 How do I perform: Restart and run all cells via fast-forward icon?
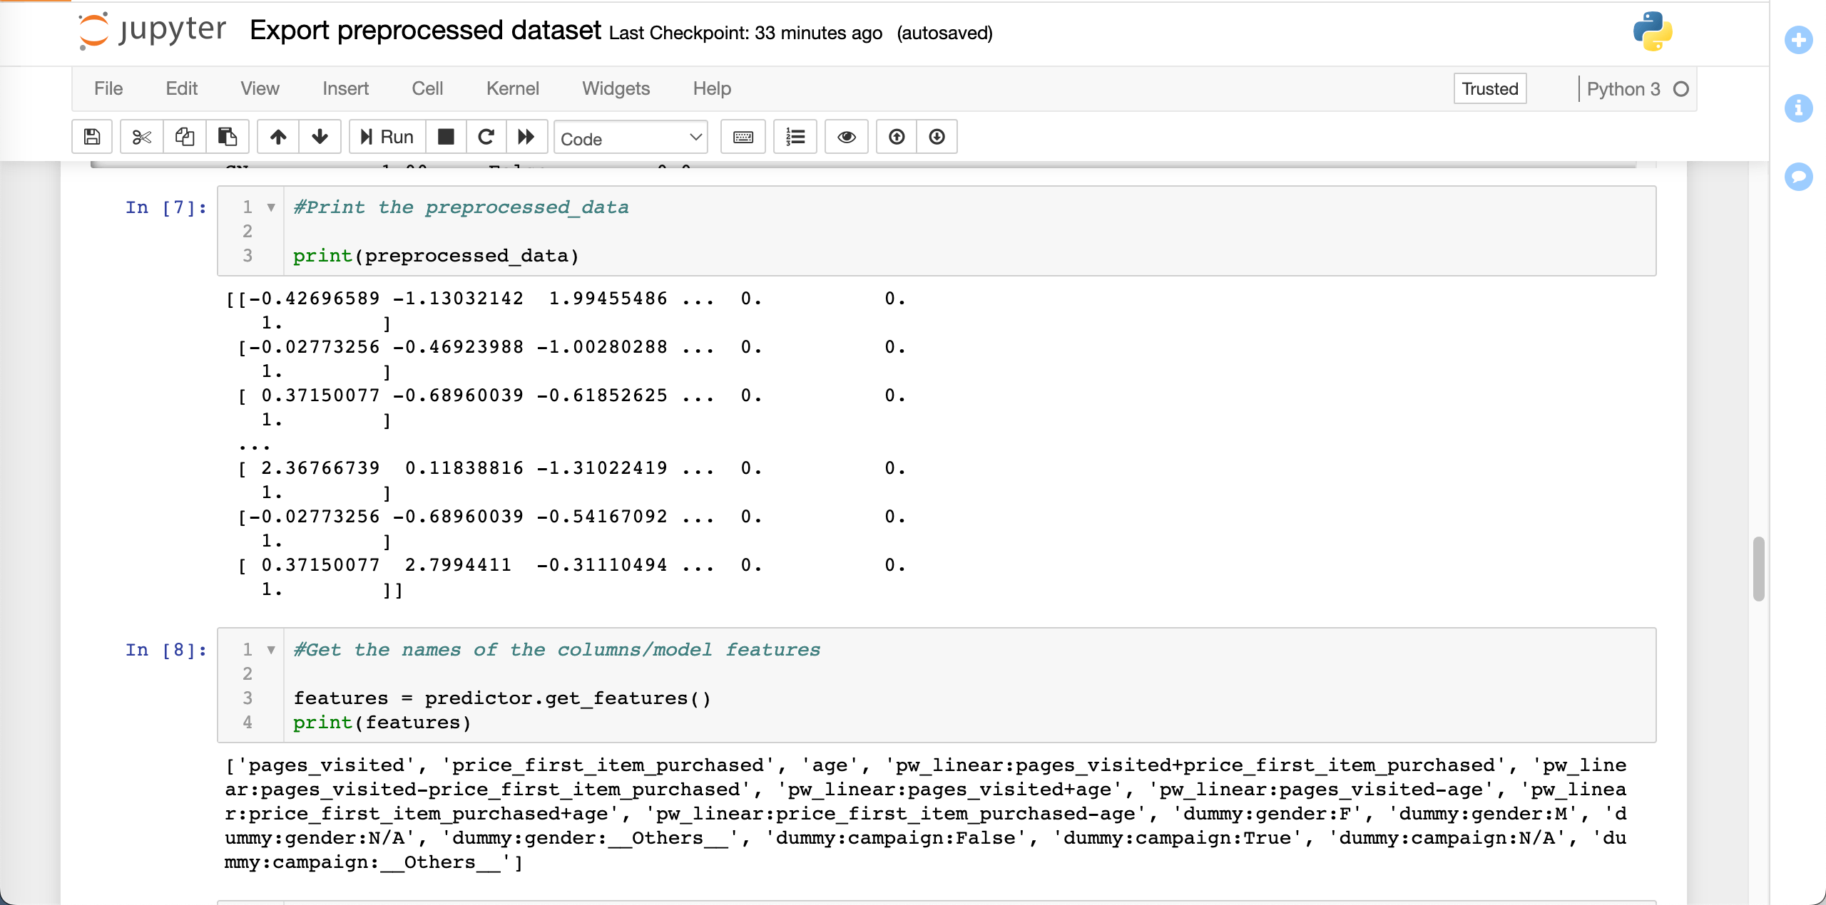pos(526,137)
